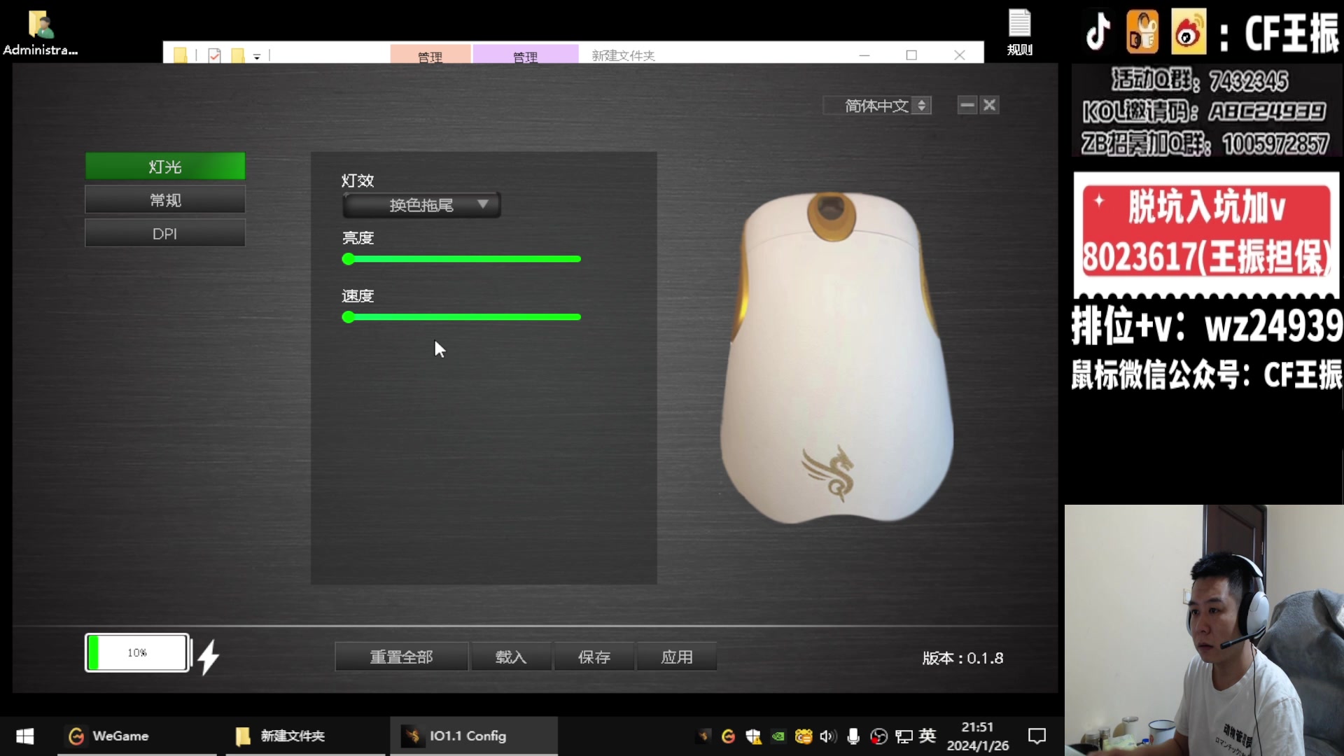This screenshot has width=1344, height=756.
Task: Open the NVIDIA tray icon
Action: tap(778, 736)
